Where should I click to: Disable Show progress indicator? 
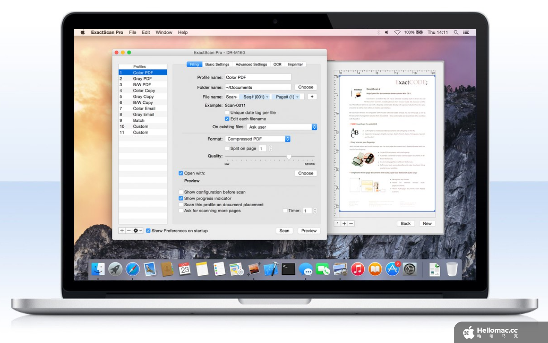pos(181,199)
